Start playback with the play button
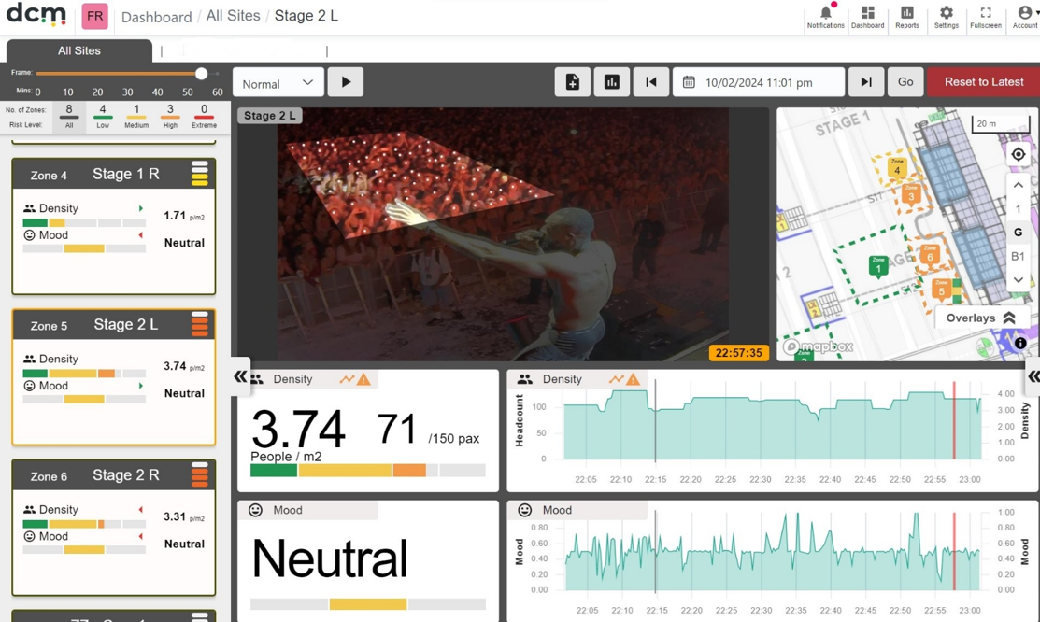The height and width of the screenshot is (622, 1040). click(346, 82)
